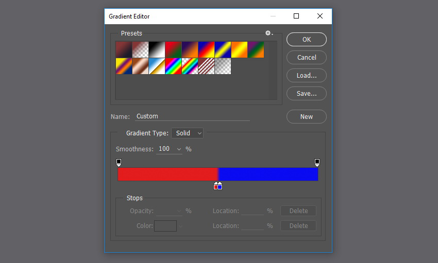Open the Presets gear menu
438x263 pixels.
(268, 33)
